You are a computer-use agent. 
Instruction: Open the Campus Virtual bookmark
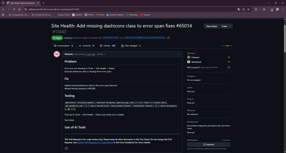point(62,15)
